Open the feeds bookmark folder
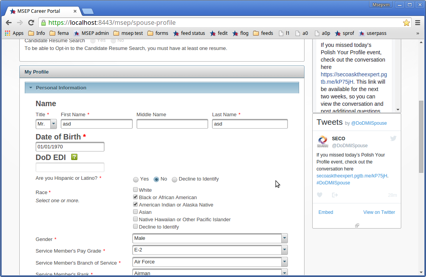 click(x=263, y=33)
